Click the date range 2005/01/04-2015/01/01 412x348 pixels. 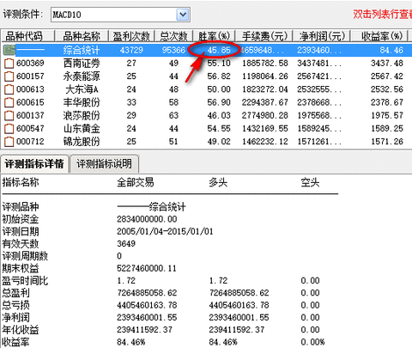pos(165,231)
